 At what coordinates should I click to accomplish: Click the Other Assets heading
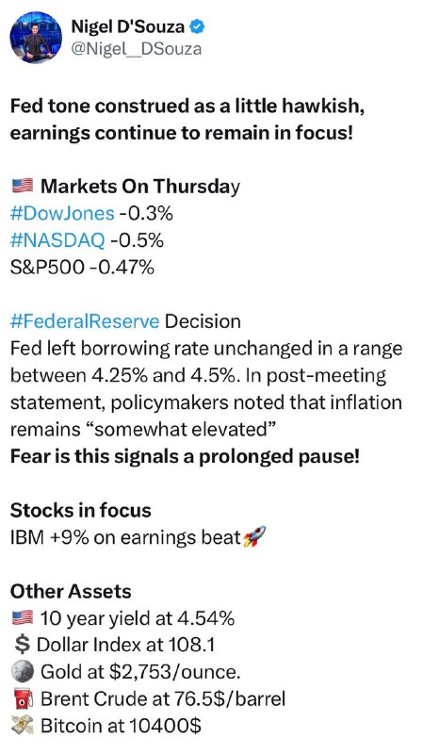[71, 591]
